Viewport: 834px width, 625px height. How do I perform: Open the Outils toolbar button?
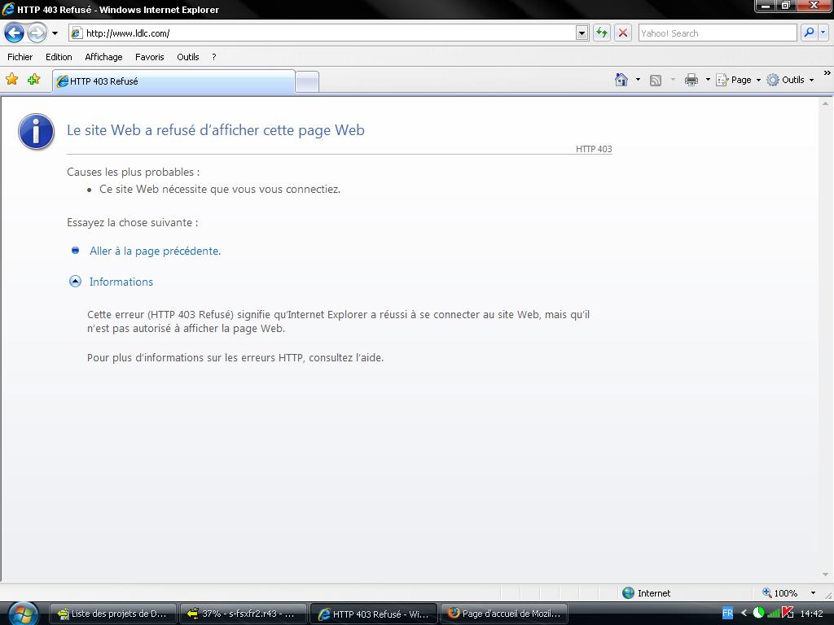coord(790,80)
